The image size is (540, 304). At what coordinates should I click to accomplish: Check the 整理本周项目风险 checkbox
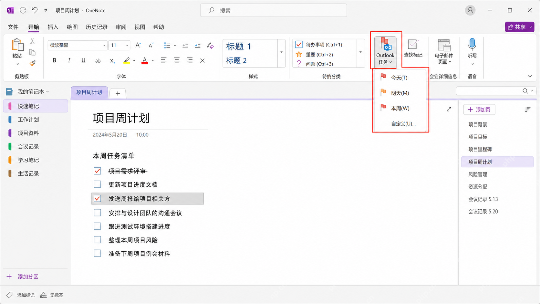click(x=97, y=240)
